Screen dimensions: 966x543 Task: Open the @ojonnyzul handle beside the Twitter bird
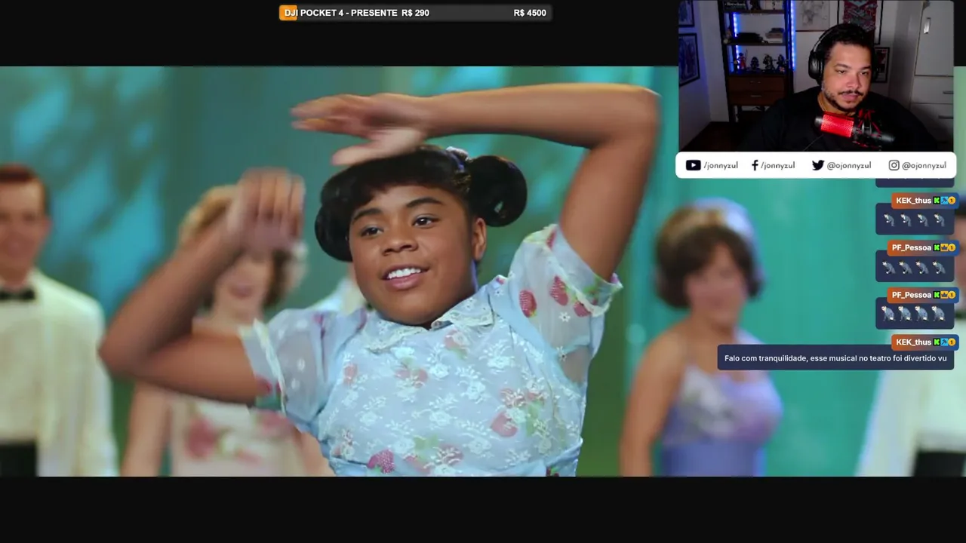coord(848,165)
